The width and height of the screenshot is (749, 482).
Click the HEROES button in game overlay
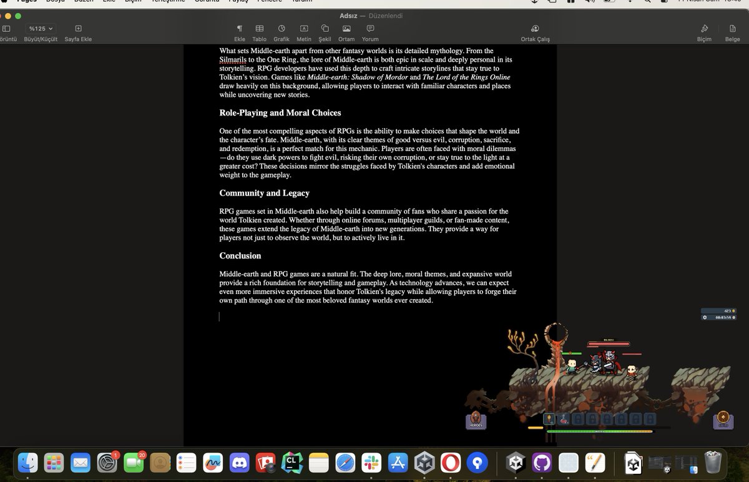[x=476, y=420]
